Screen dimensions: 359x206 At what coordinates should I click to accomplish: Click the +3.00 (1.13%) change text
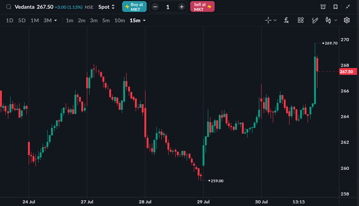(68, 7)
